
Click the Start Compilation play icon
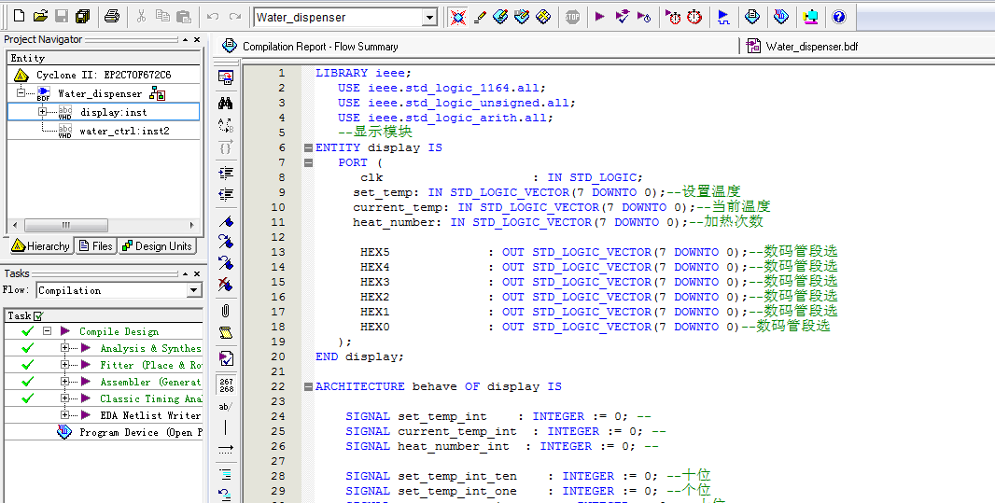pos(599,17)
